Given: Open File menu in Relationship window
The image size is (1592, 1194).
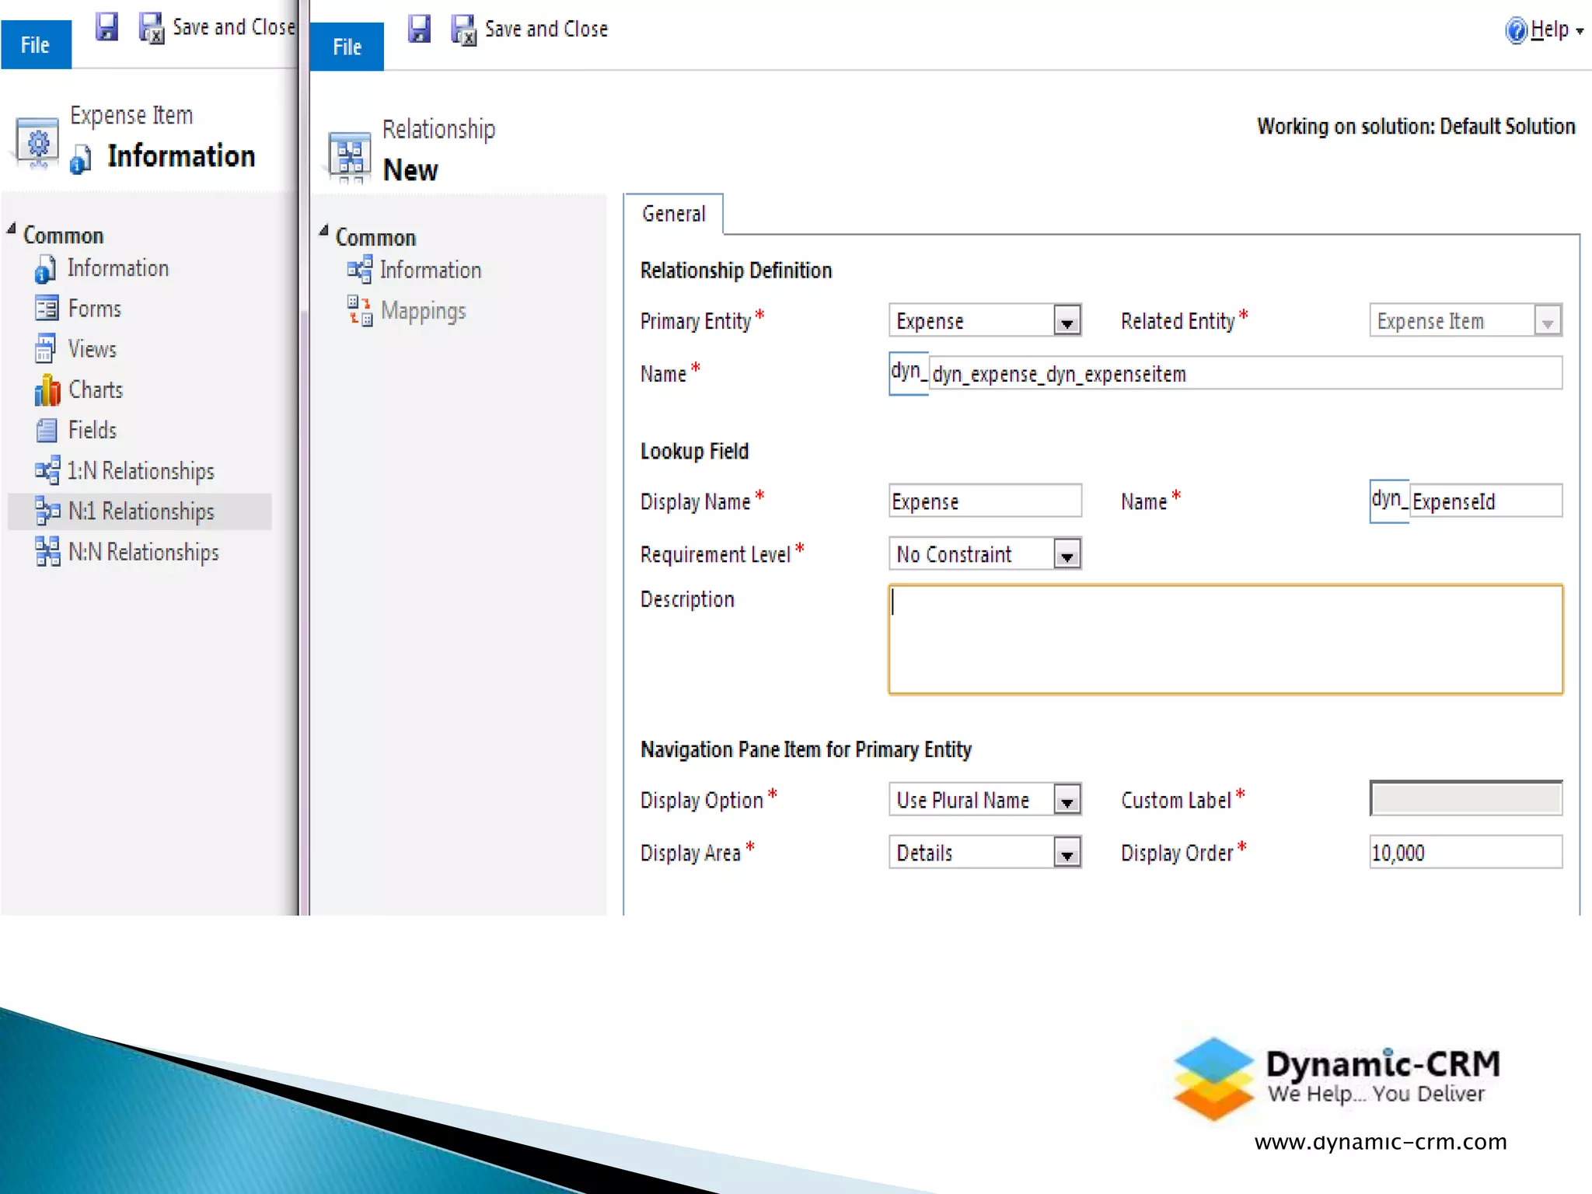Looking at the screenshot, I should (347, 47).
